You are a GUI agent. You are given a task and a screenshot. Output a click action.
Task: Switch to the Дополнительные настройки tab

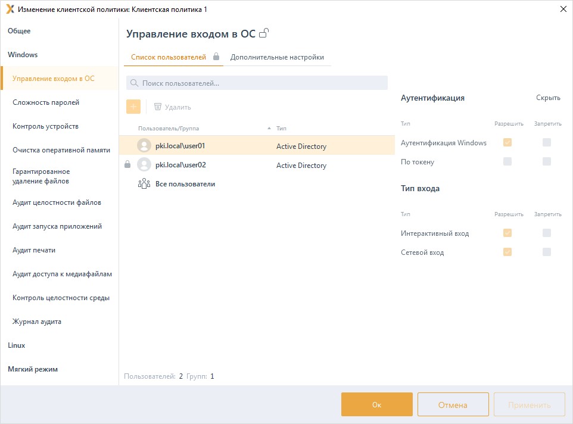point(277,57)
